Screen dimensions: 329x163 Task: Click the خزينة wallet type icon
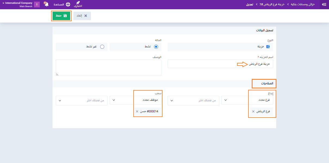[x=268, y=47]
